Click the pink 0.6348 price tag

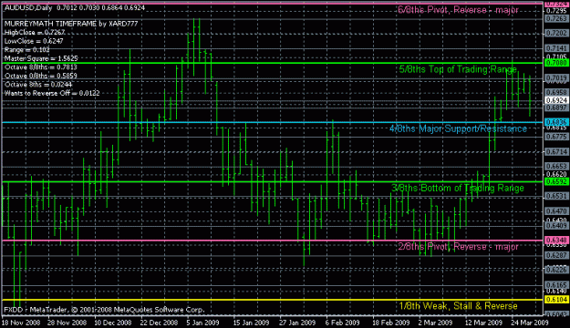(x=556, y=241)
